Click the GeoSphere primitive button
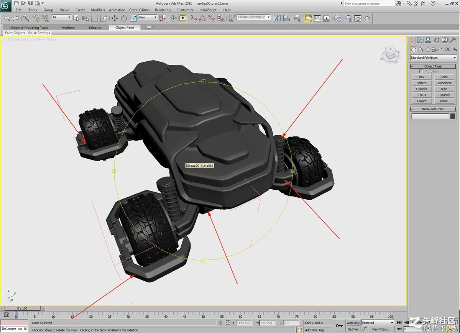 pyautogui.click(x=444, y=83)
